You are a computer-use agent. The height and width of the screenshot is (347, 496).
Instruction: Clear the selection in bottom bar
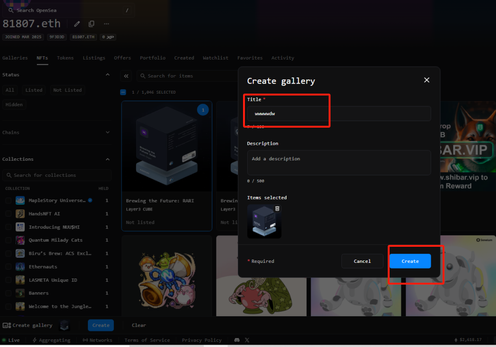(139, 325)
